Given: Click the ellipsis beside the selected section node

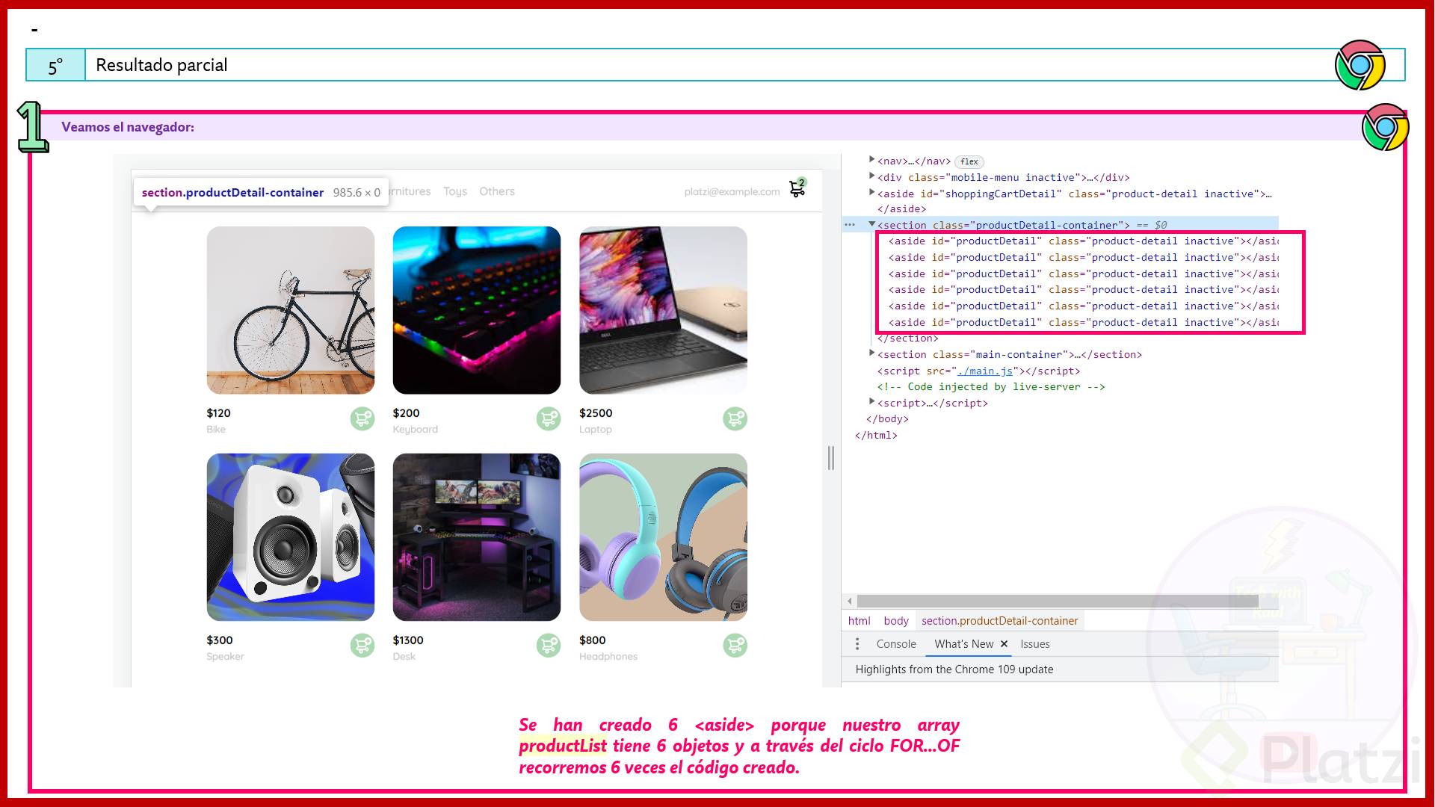Looking at the screenshot, I should coord(850,225).
